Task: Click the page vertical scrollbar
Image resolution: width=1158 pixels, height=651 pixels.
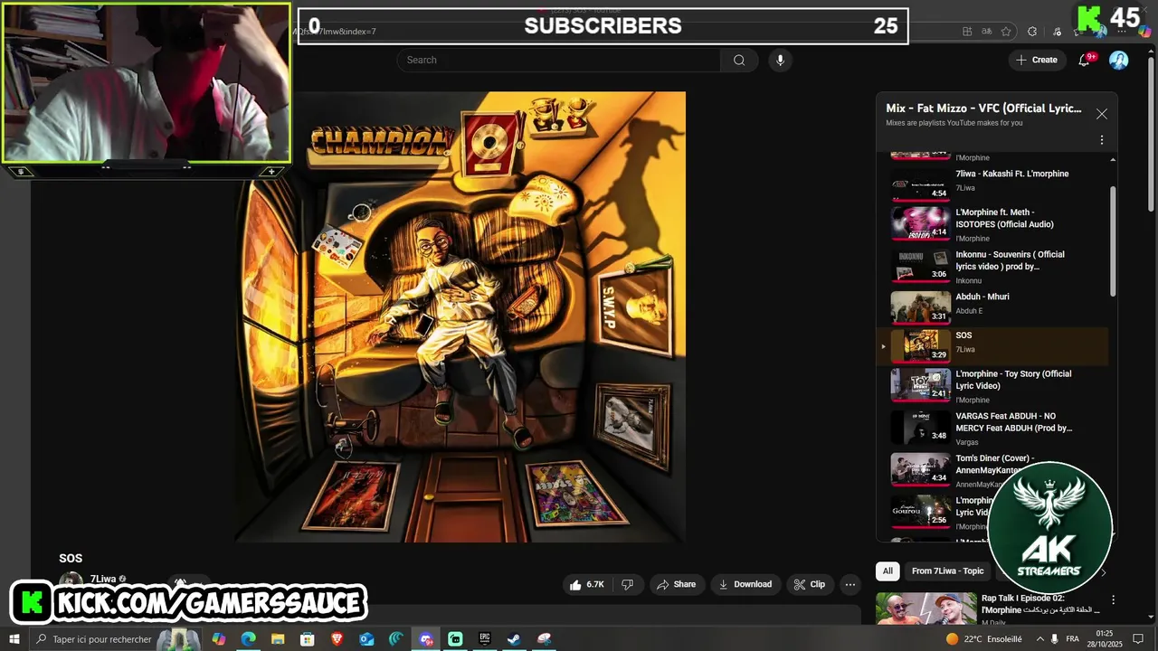Action: [x=1153, y=136]
